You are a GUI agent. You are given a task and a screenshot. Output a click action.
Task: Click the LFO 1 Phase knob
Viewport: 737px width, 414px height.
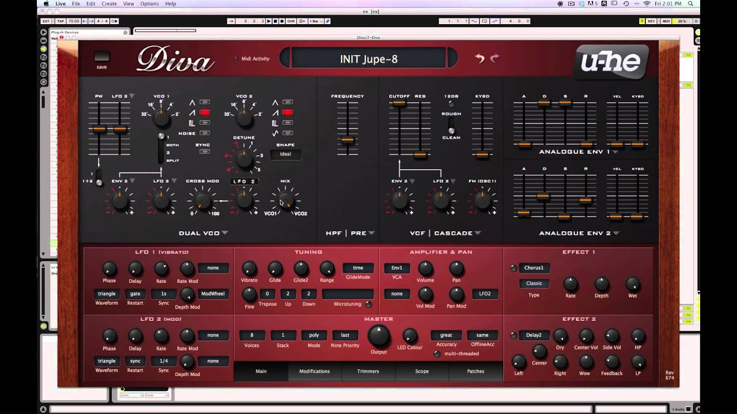[x=109, y=269]
